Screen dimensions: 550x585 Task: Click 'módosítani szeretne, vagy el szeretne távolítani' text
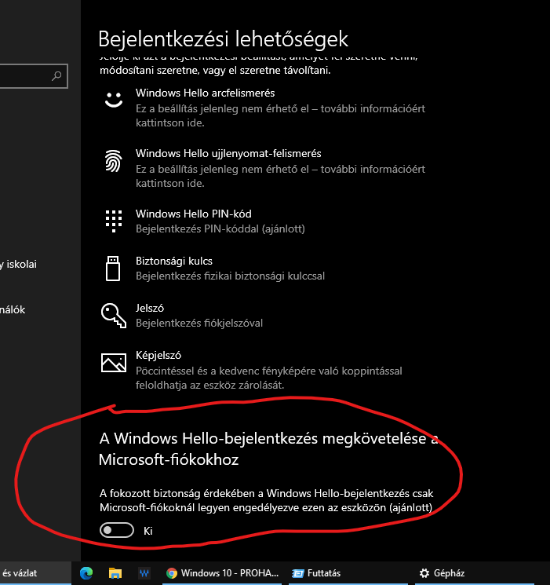215,70
